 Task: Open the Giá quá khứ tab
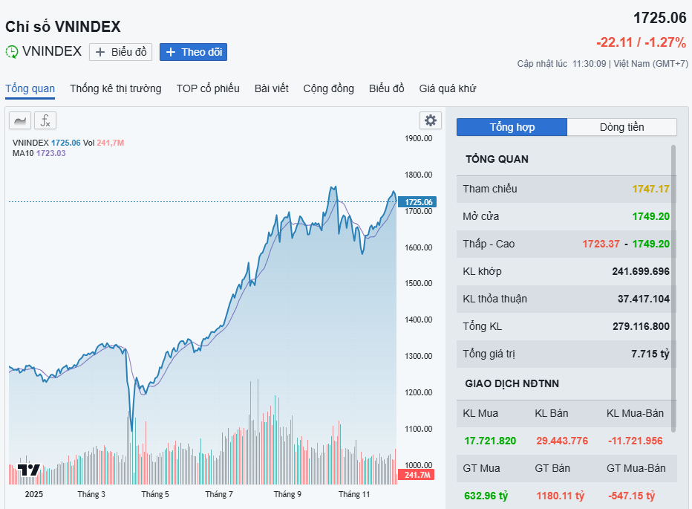pos(447,89)
